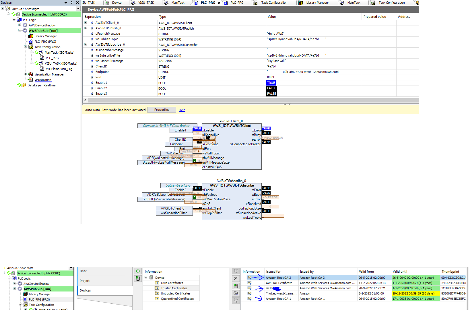Expand the AWSIoTClient_0 variable row
This screenshot has height=314, width=470.
click(x=86, y=23)
